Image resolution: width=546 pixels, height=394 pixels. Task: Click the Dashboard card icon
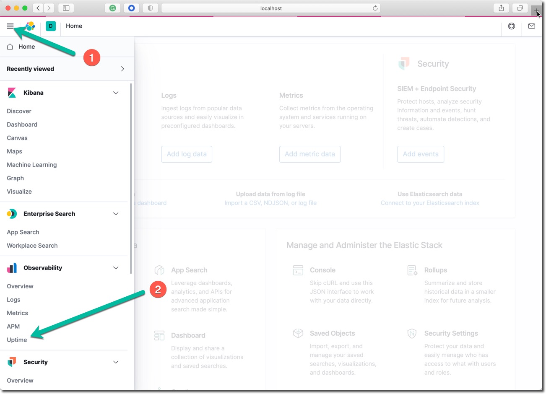point(159,335)
